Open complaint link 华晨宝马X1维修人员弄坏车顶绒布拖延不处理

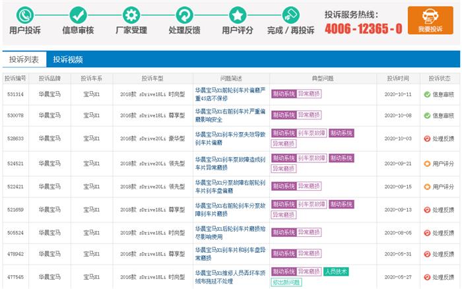[x=230, y=277]
